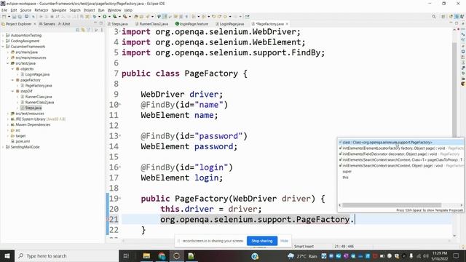Open Project Explorer view menu icon
Viewport: 466px width, 262px height.
[x=102, y=30]
